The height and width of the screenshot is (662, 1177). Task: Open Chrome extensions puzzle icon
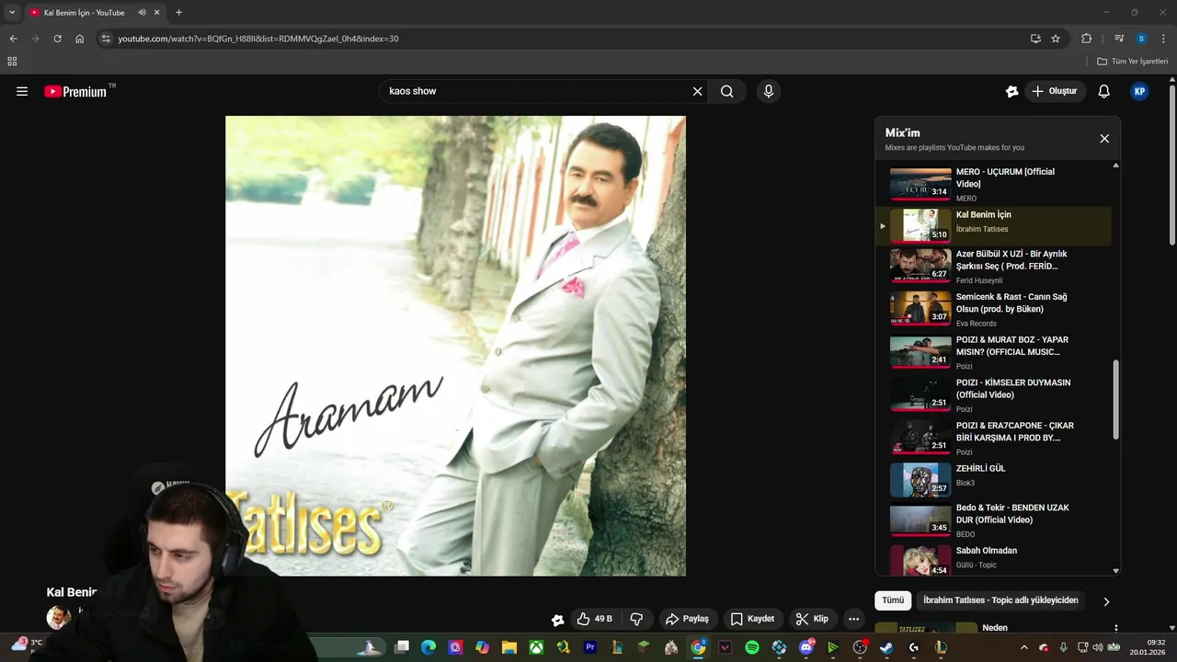pyautogui.click(x=1086, y=39)
